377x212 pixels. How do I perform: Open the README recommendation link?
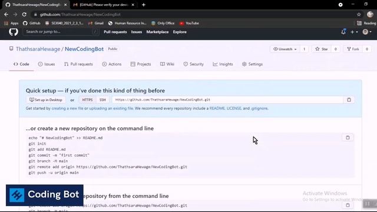click(x=217, y=108)
